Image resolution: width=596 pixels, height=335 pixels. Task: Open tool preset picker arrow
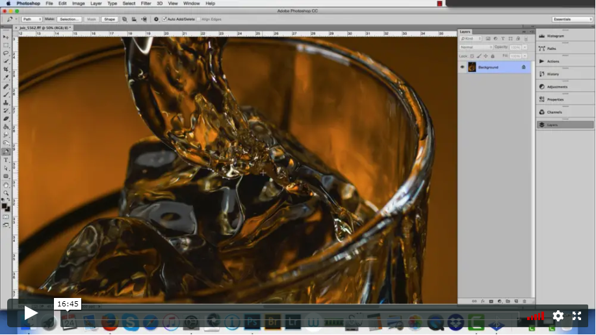click(x=16, y=19)
